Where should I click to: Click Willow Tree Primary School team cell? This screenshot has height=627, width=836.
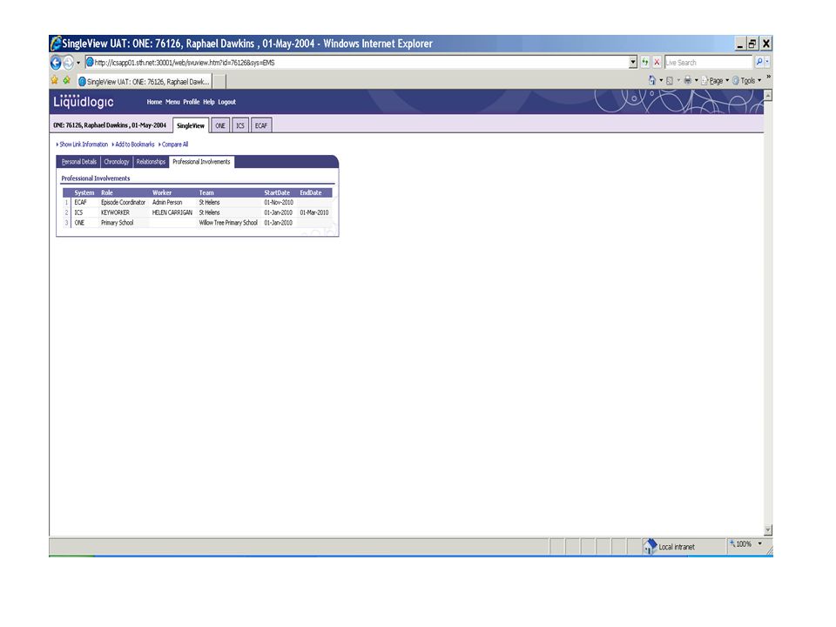click(228, 223)
